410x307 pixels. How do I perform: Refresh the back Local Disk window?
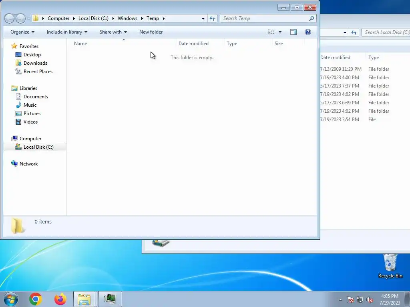click(354, 32)
